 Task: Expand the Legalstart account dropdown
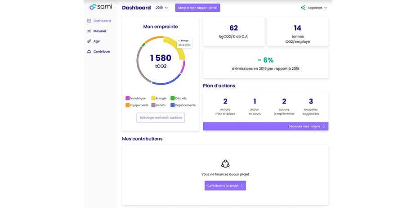click(326, 8)
